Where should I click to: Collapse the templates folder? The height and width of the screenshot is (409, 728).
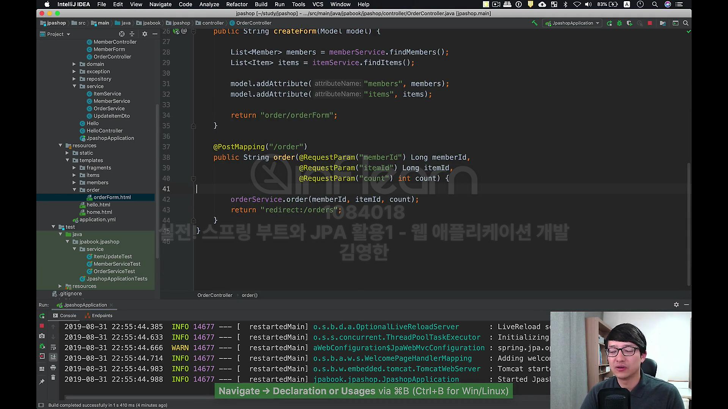pyautogui.click(x=67, y=160)
